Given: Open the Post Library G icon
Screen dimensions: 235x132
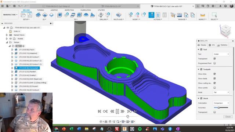Looking at the screenshot, I should click(x=186, y=15).
